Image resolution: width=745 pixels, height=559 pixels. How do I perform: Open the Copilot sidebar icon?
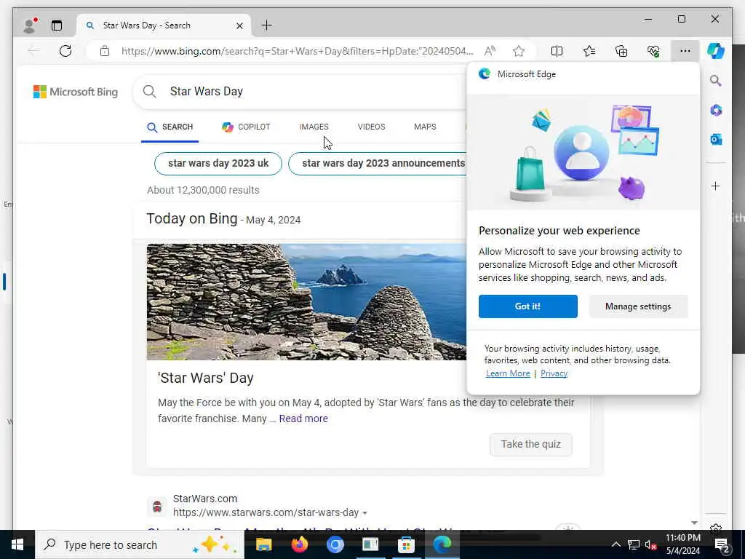pos(716,50)
